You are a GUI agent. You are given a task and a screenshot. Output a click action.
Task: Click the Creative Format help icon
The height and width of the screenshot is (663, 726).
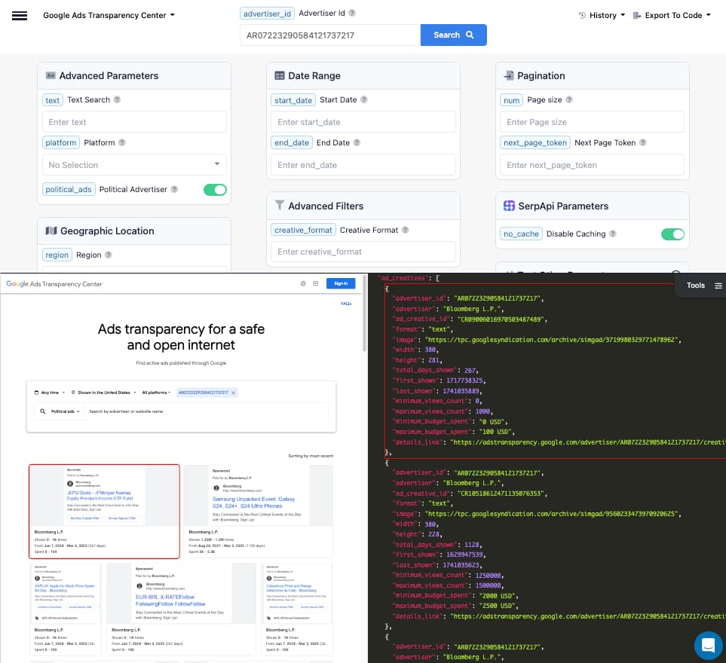pyautogui.click(x=405, y=230)
